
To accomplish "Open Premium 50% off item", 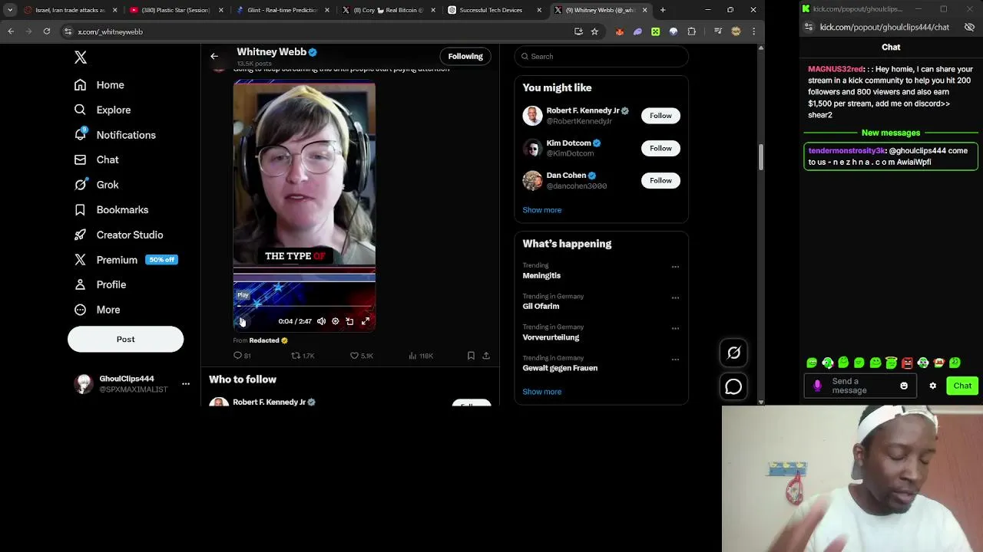I will pos(125,260).
